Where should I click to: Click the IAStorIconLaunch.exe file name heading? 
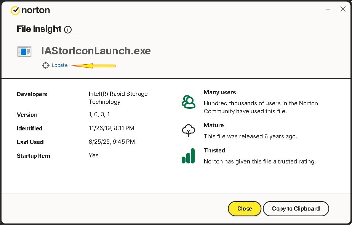coord(96,51)
